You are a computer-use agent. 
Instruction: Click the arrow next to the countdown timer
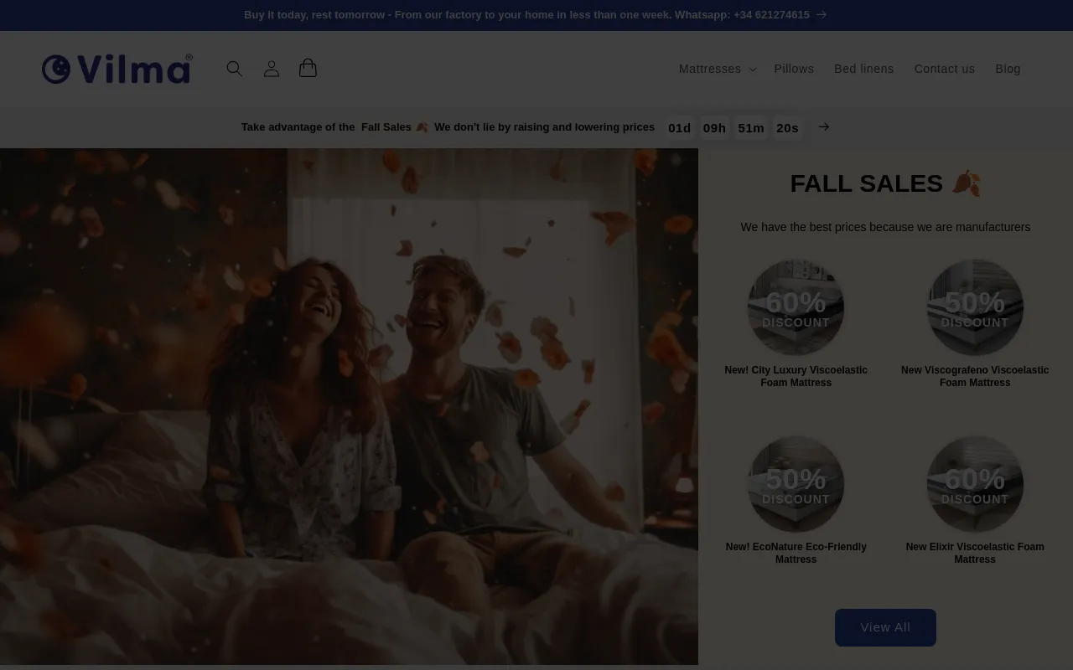point(824,126)
